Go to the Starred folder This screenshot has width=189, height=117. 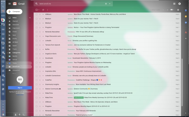pos(15,21)
